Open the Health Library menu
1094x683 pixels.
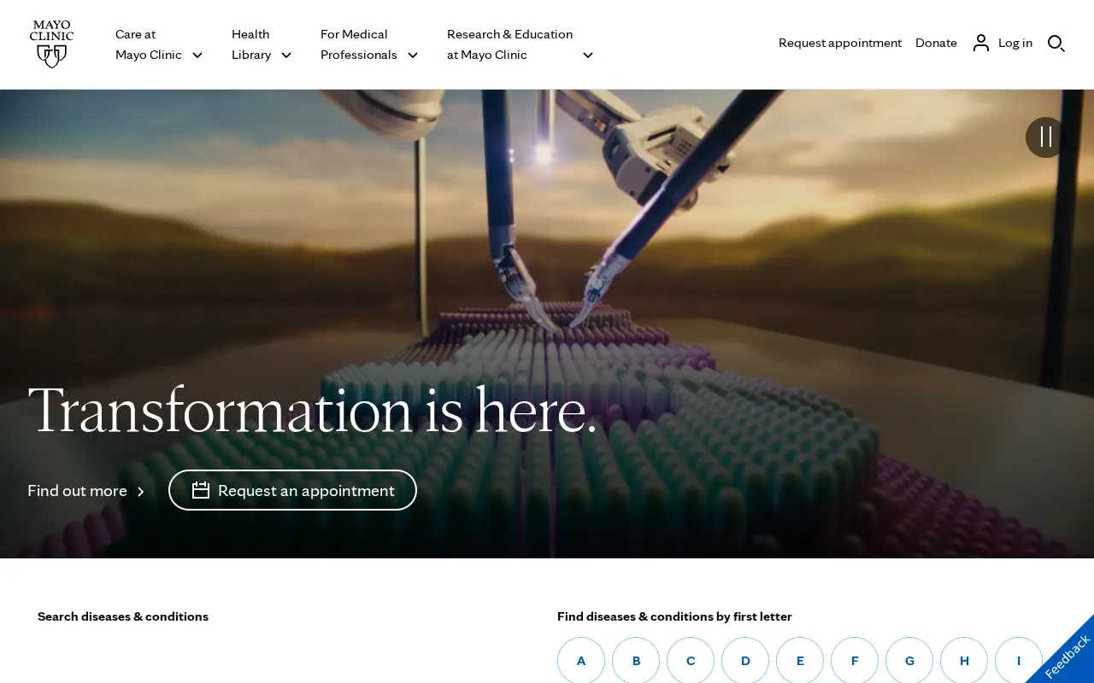(262, 44)
